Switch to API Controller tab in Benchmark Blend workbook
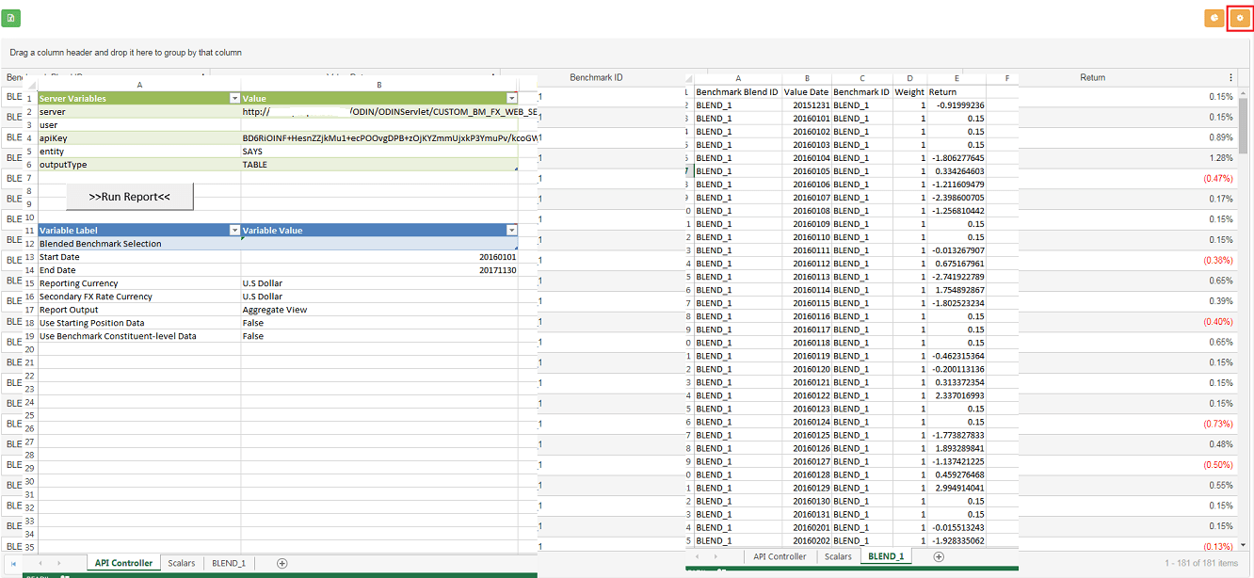Image resolution: width=1254 pixels, height=578 pixels. tap(780, 556)
